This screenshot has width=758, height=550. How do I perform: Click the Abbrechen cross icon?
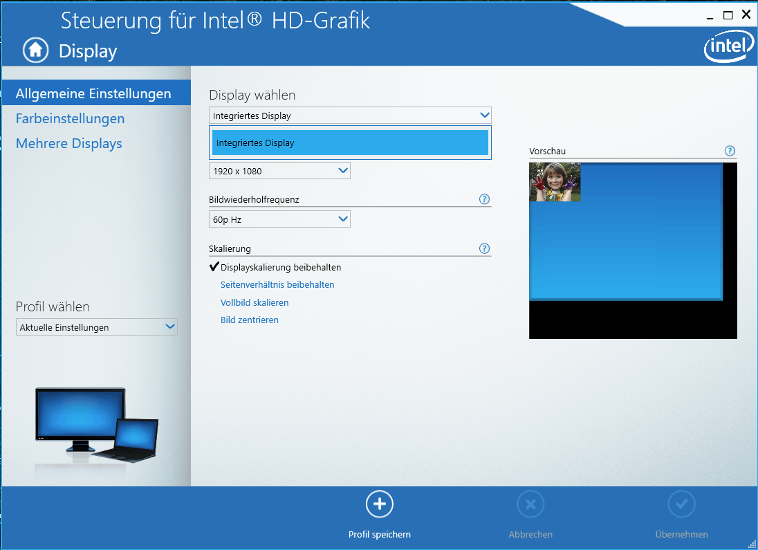coord(530,504)
